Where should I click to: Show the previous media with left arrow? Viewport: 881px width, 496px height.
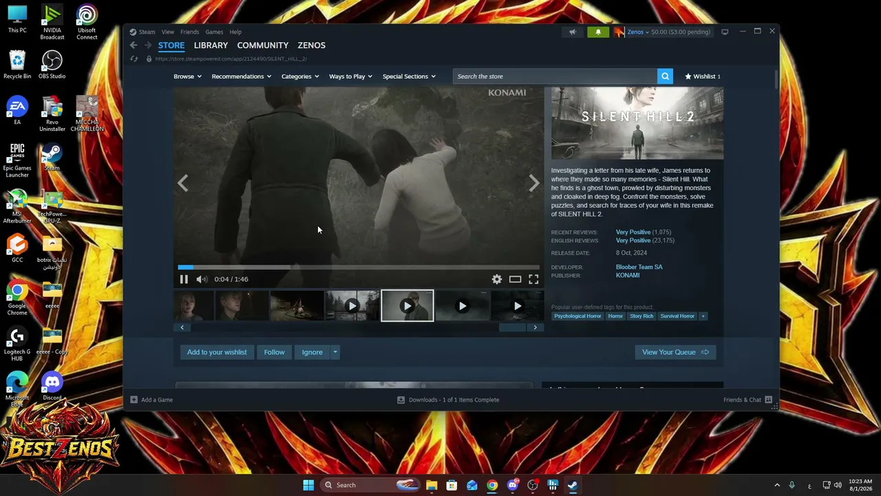point(182,183)
